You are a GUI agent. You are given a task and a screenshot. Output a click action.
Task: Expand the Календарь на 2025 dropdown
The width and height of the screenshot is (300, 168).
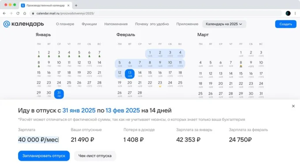(x=224, y=24)
